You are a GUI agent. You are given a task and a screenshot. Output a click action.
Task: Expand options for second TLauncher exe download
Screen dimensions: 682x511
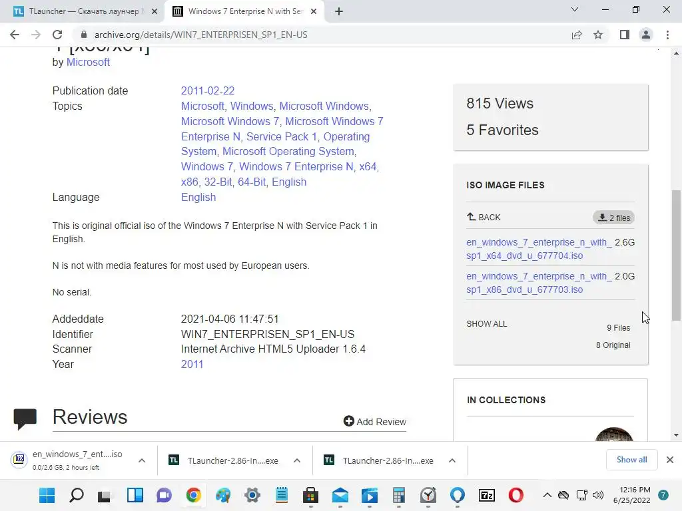click(x=452, y=460)
